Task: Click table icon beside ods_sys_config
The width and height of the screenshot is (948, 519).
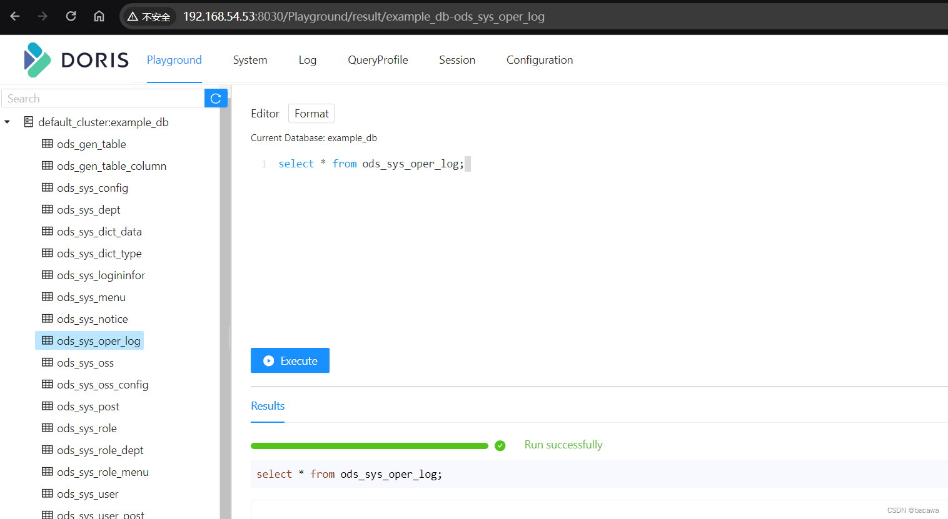Action: (48, 187)
